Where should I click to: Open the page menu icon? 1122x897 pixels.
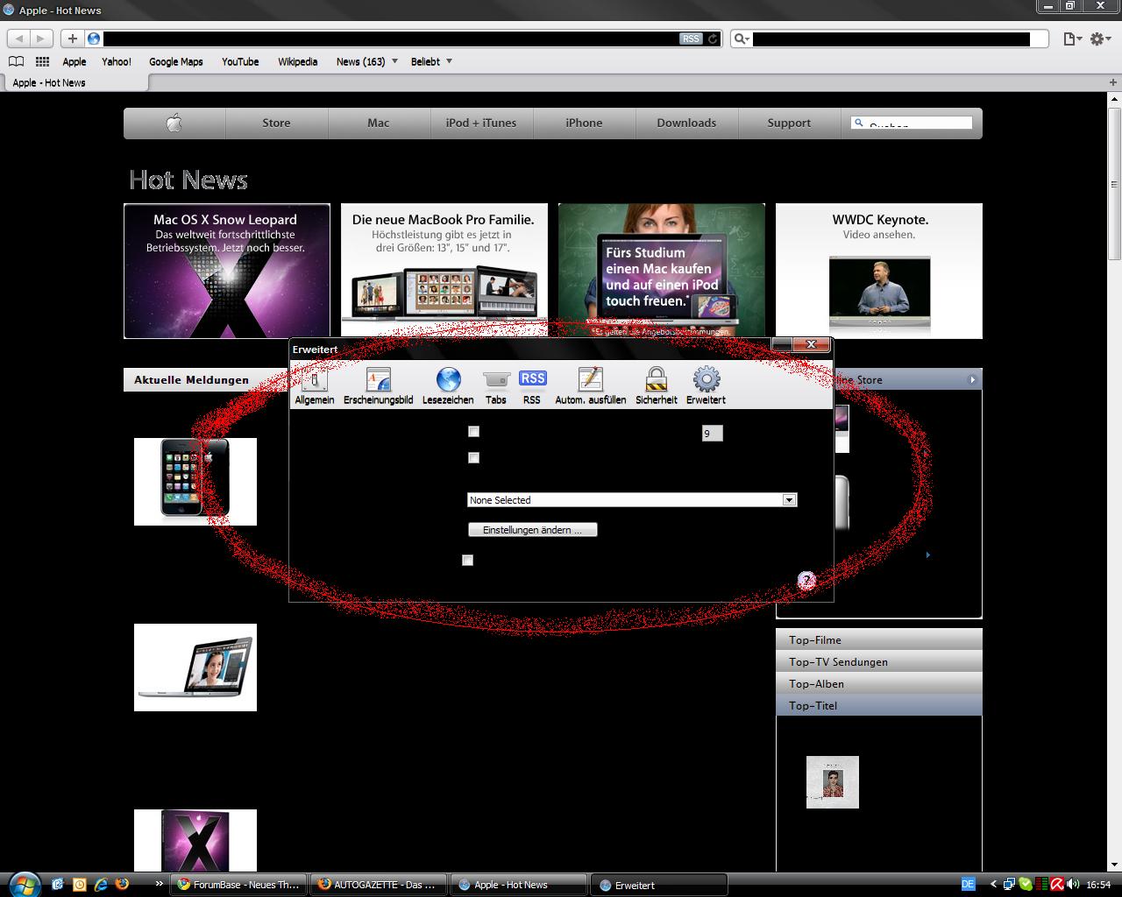pyautogui.click(x=1072, y=39)
